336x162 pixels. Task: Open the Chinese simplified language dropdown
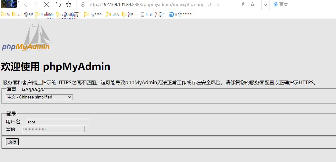pyautogui.click(x=39, y=97)
